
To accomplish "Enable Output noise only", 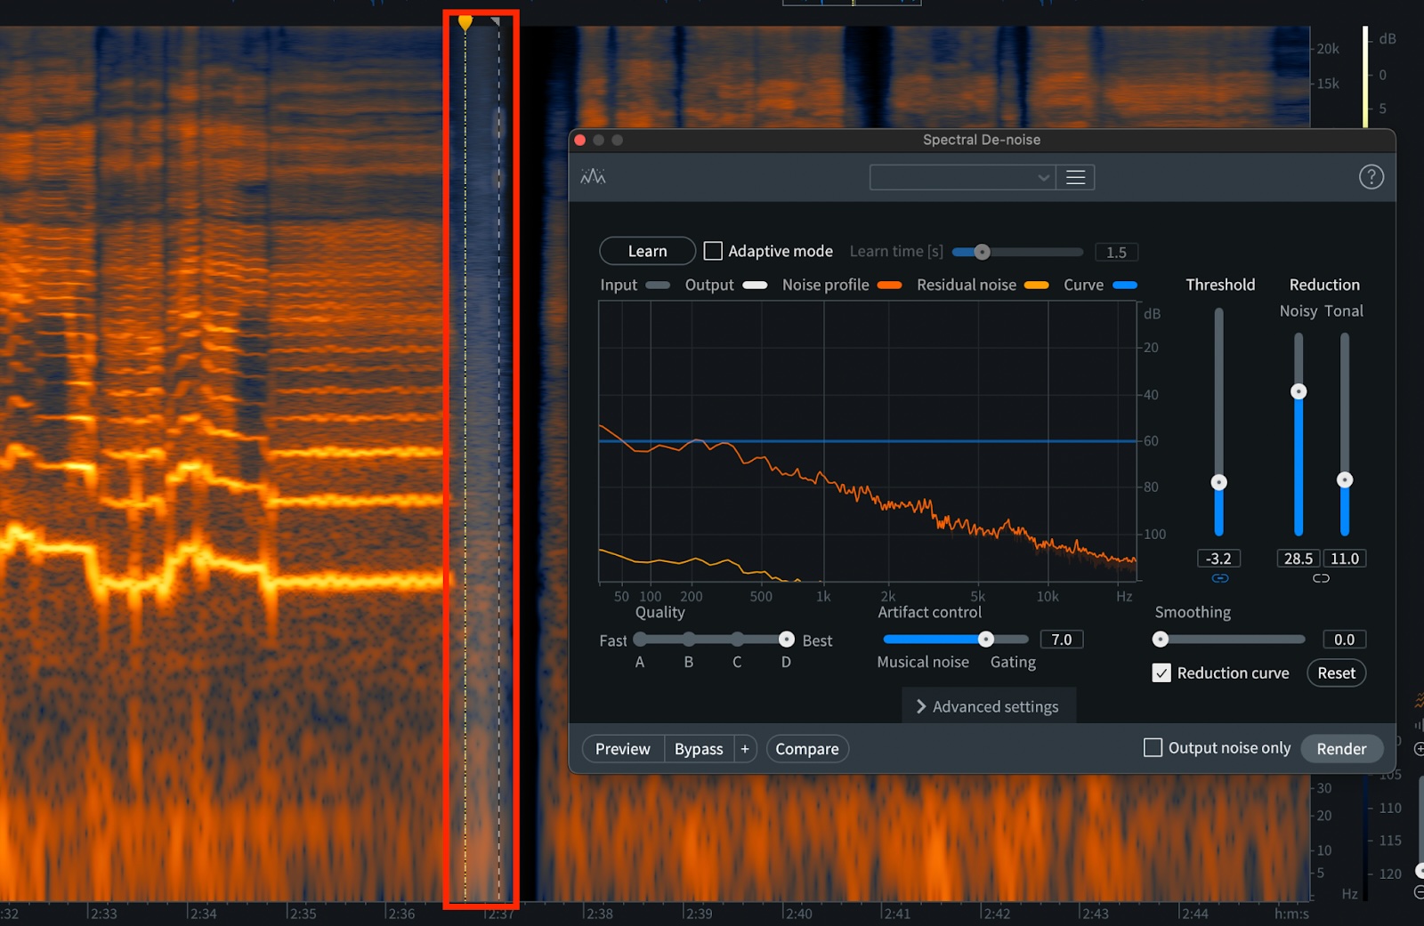I will click(1153, 748).
